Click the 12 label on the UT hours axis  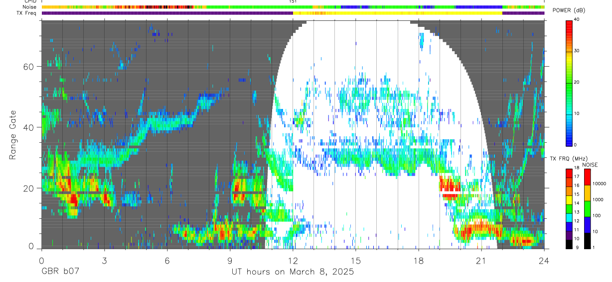293,260
